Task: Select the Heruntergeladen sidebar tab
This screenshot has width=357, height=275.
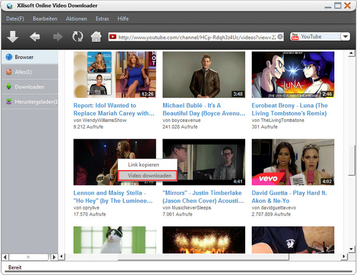Action: tap(30, 101)
